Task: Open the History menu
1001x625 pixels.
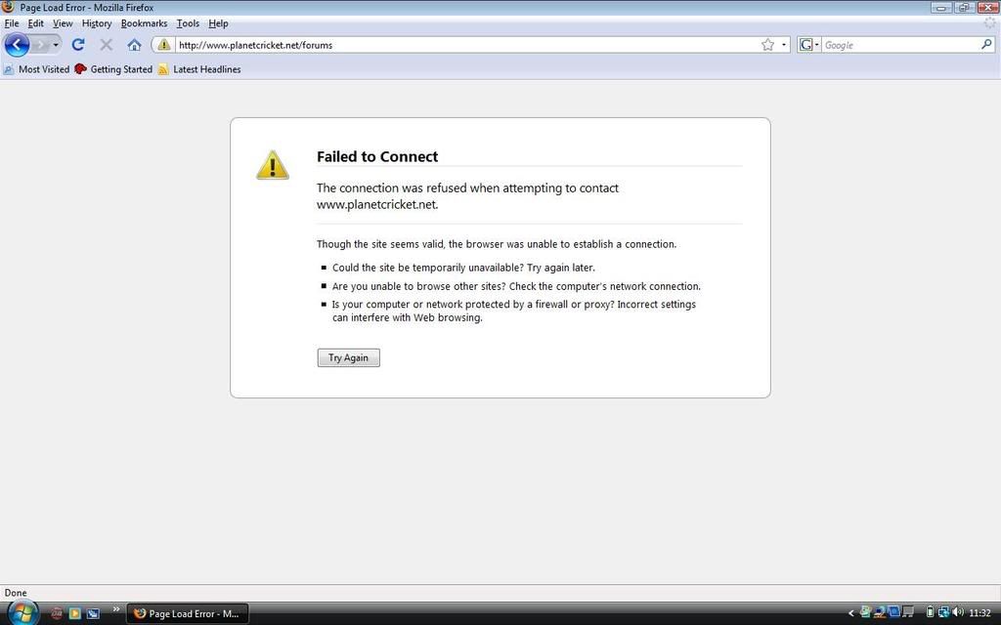Action: click(97, 23)
